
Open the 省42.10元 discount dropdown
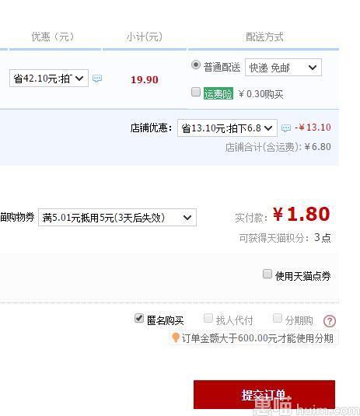[49, 78]
